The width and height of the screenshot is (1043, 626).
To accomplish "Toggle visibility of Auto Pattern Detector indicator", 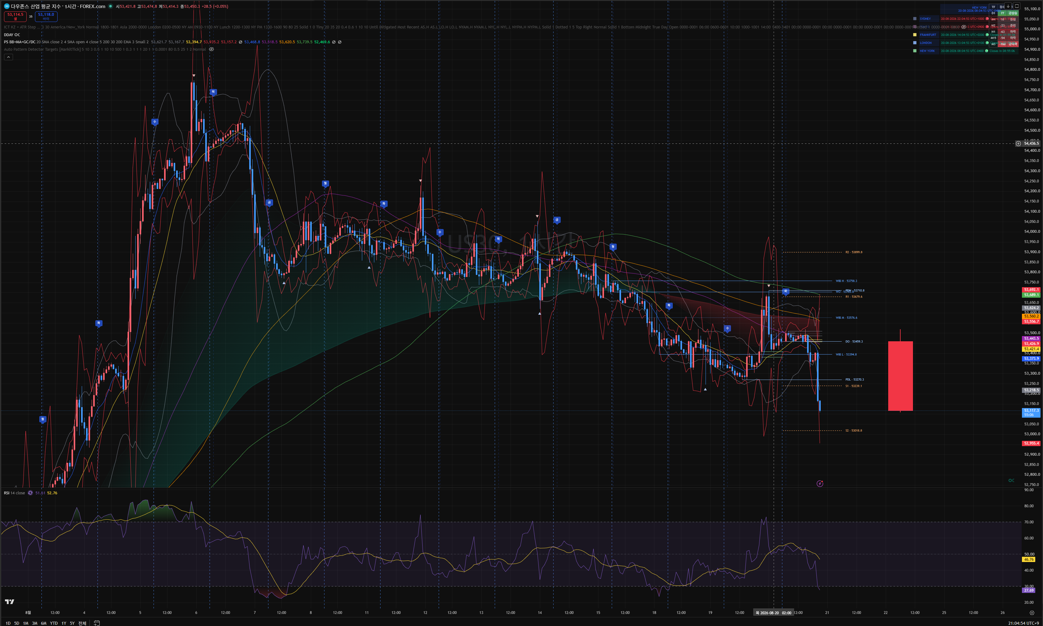I will [x=212, y=49].
